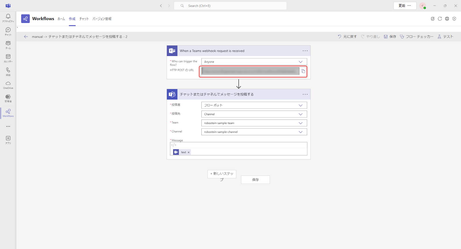The height and width of the screenshot is (249, 461).
Task: Open the フロー チェッカー
Action: point(417,36)
